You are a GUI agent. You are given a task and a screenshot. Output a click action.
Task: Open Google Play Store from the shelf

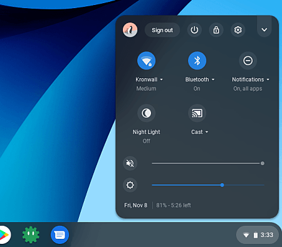click(4, 234)
